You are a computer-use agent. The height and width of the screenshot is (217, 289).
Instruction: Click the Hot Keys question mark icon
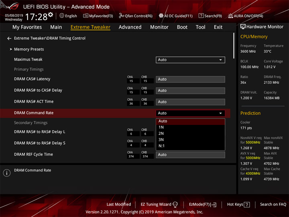[247, 205]
